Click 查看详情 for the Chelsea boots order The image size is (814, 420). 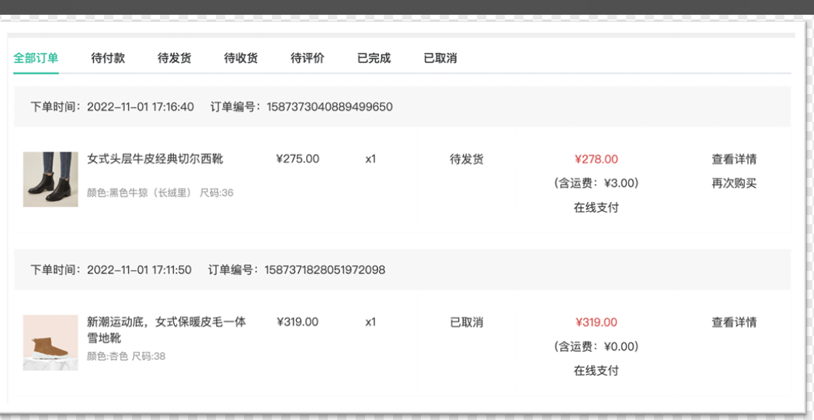point(734,159)
